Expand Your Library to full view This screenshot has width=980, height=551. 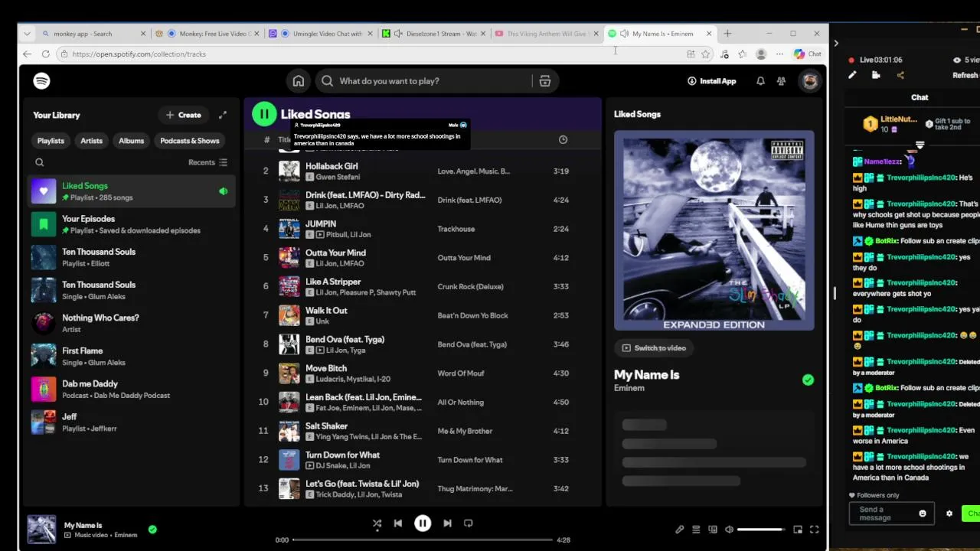point(223,115)
